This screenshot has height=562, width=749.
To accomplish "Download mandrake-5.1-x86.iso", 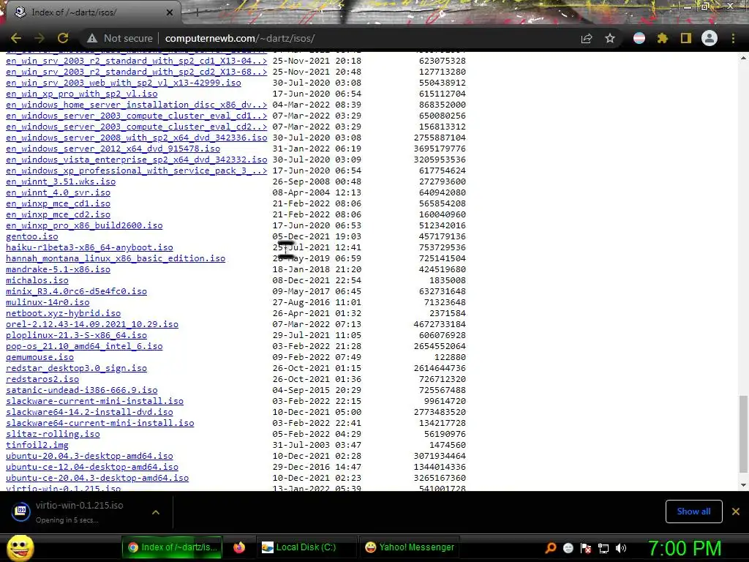I will (58, 269).
